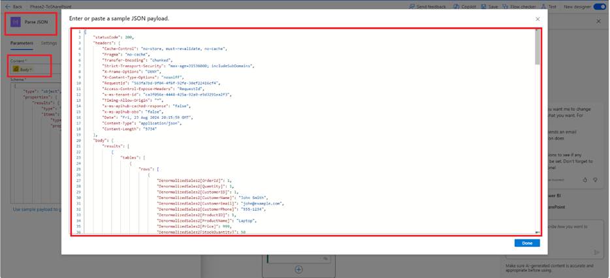Click the "statusCode": 200 line

point(113,37)
